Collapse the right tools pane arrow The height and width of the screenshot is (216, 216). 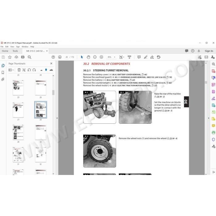[209, 118]
